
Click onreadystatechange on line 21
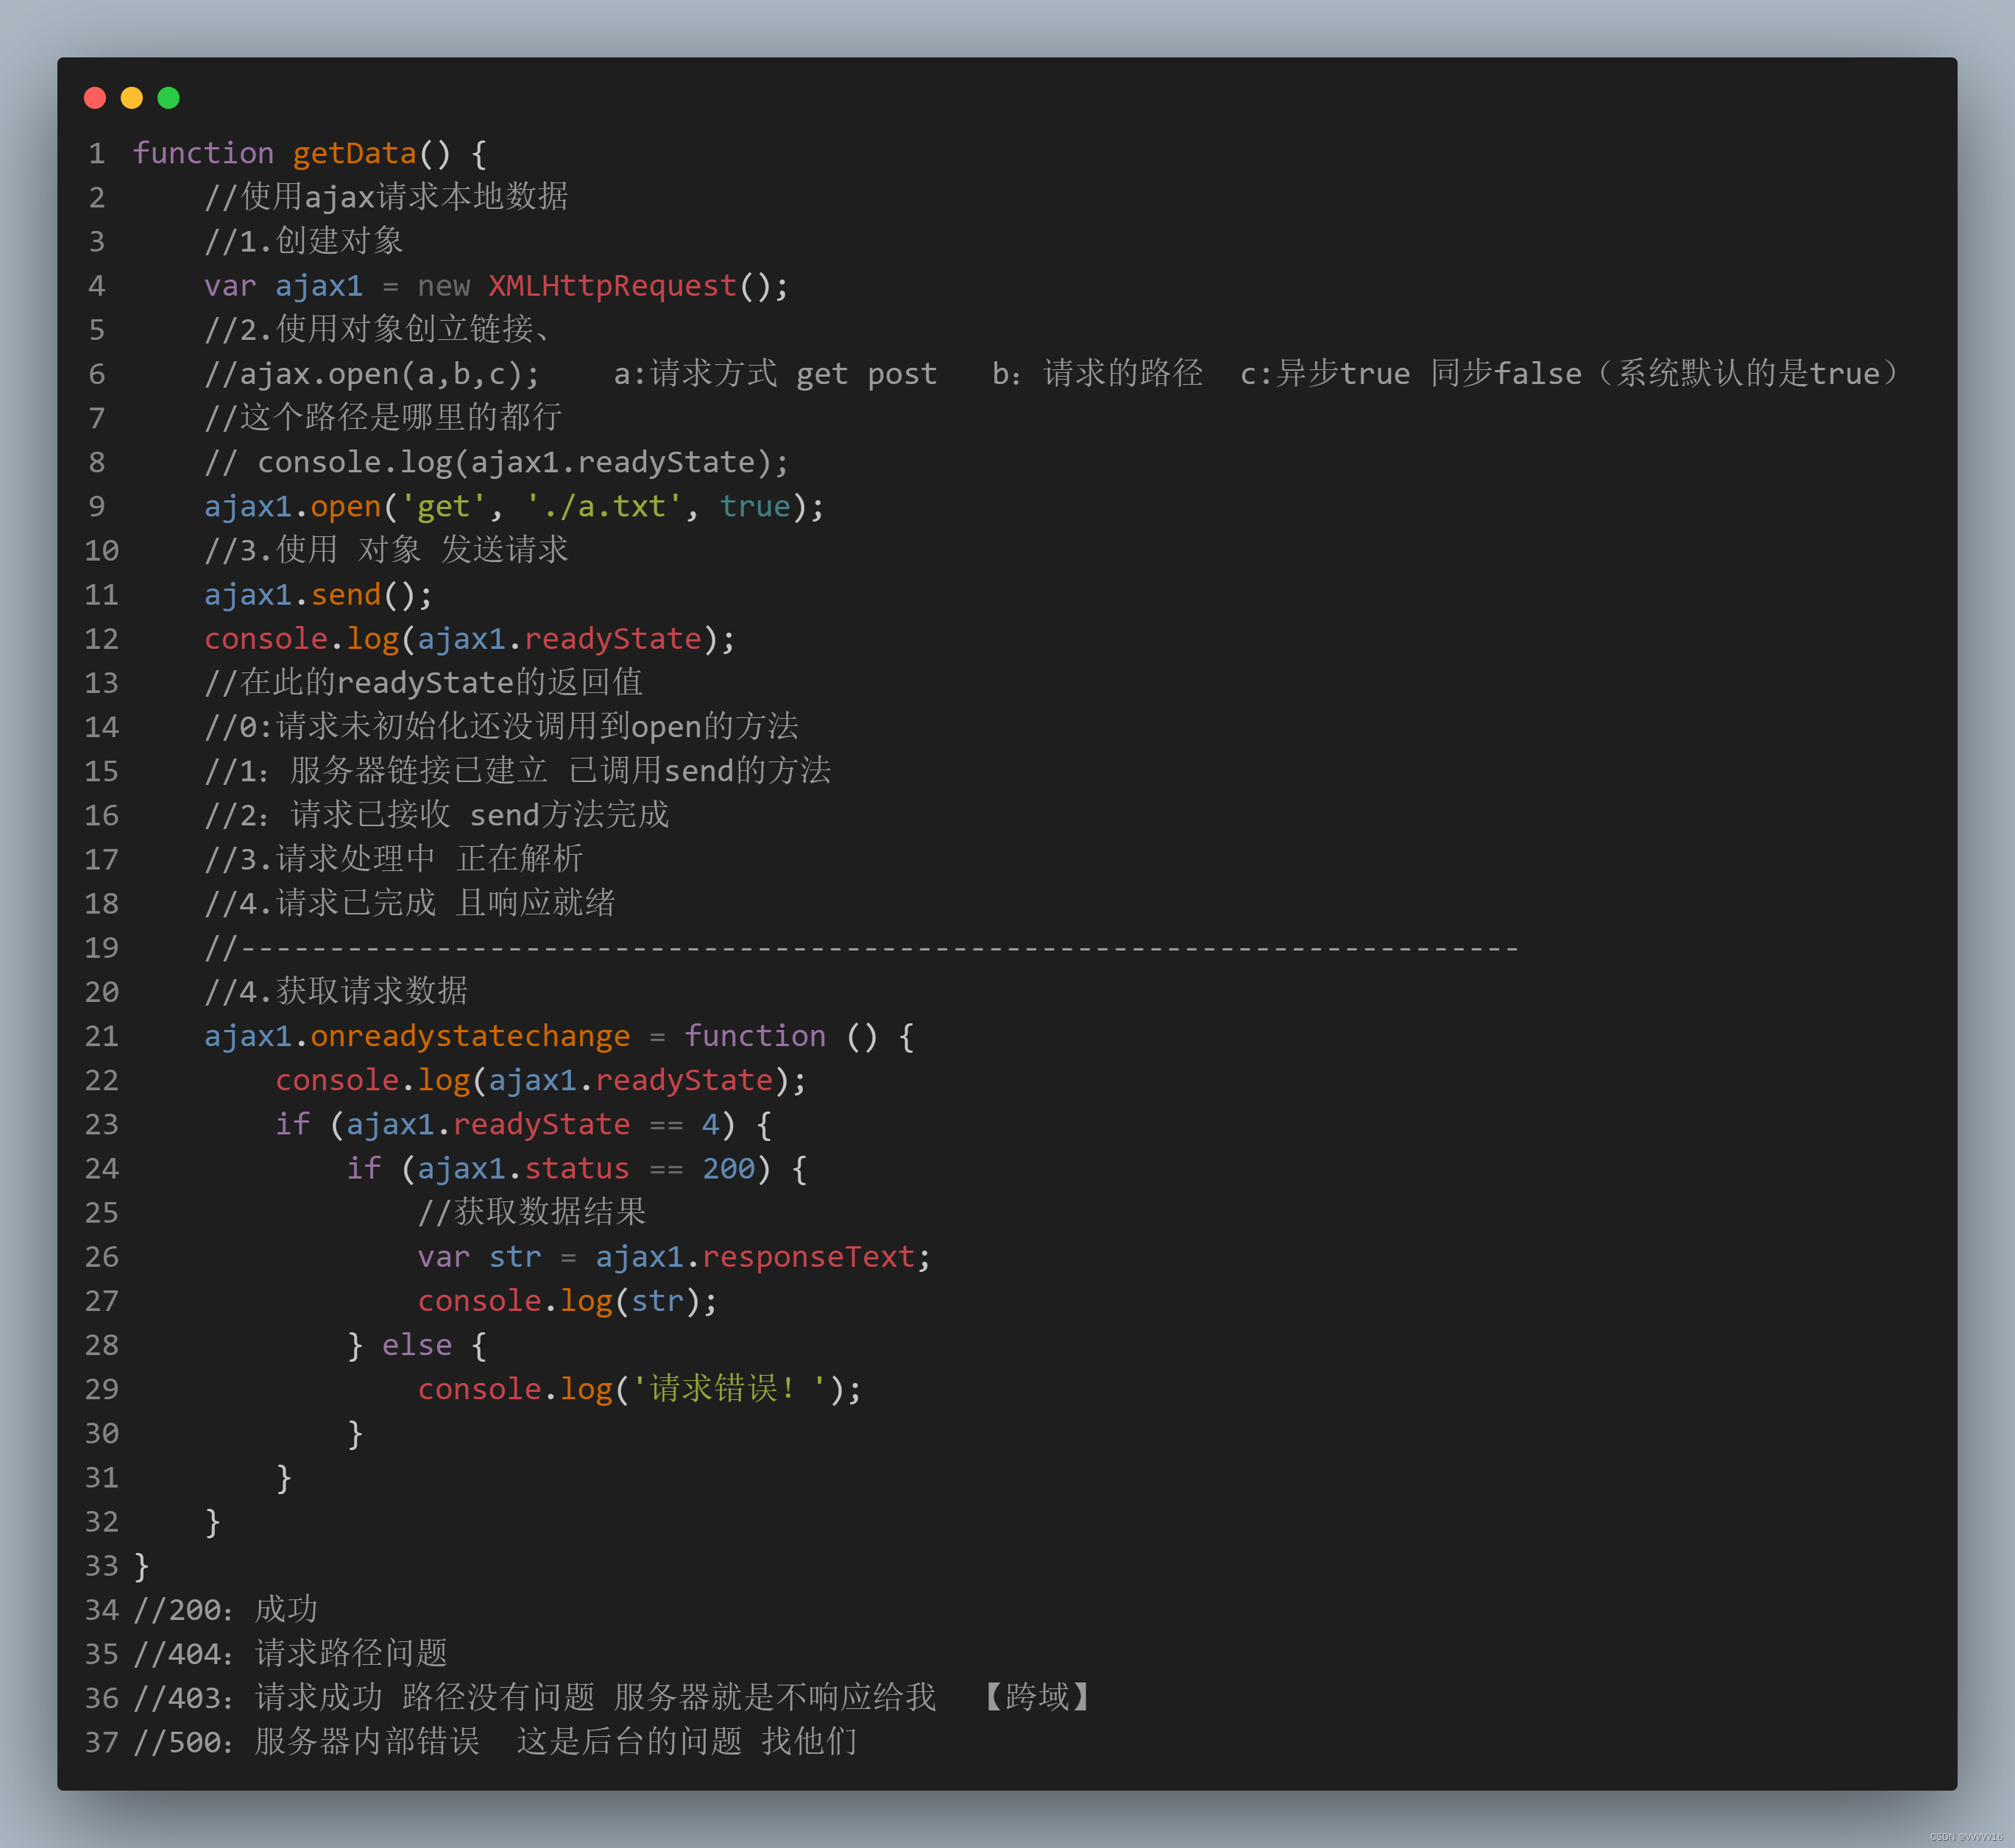tap(470, 1036)
